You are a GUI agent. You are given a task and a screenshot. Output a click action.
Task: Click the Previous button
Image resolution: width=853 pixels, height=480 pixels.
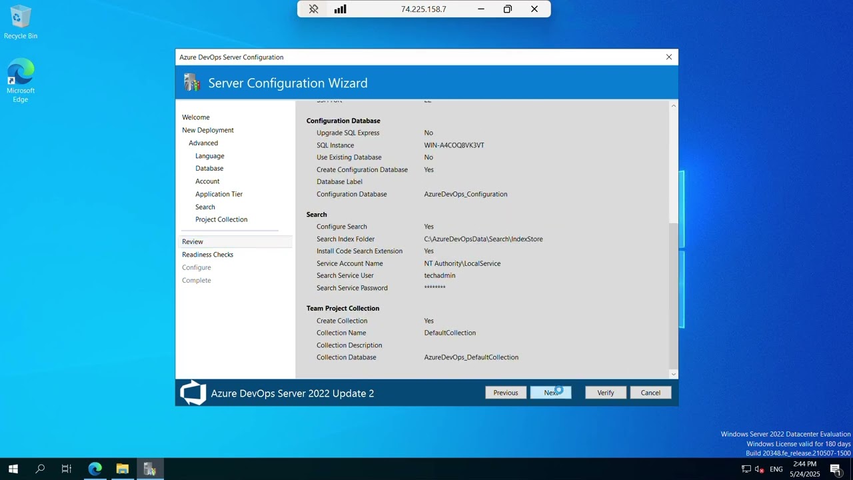tap(506, 393)
